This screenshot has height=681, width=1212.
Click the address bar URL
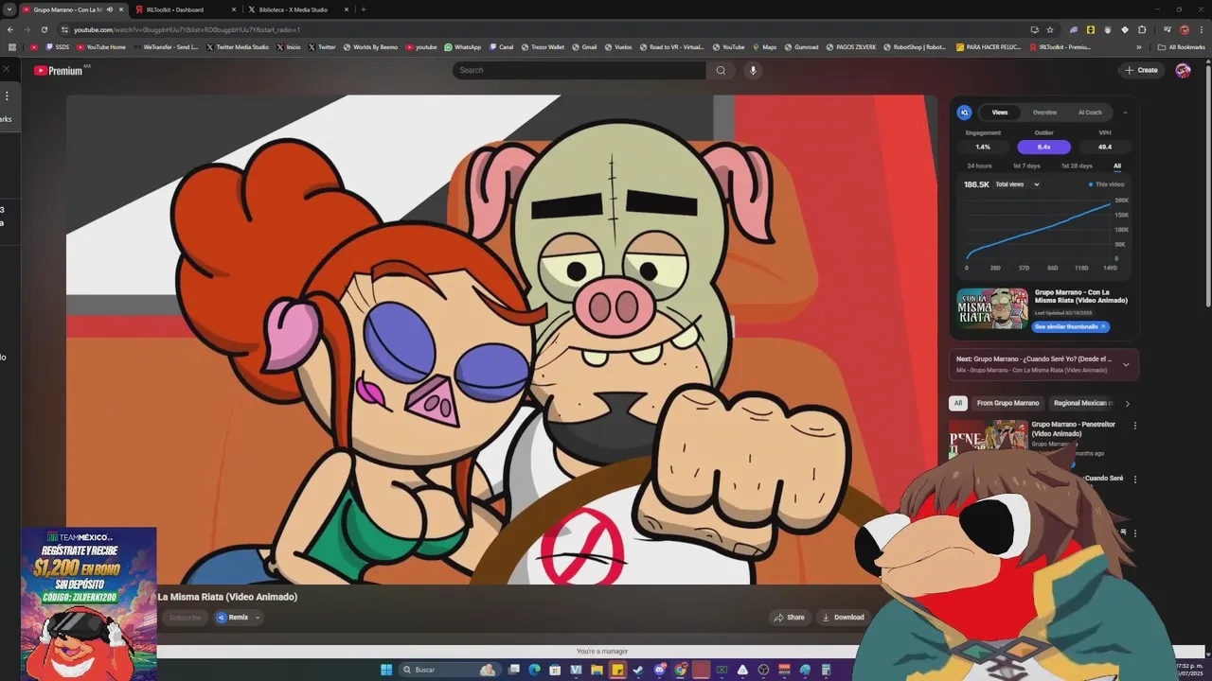(x=187, y=29)
